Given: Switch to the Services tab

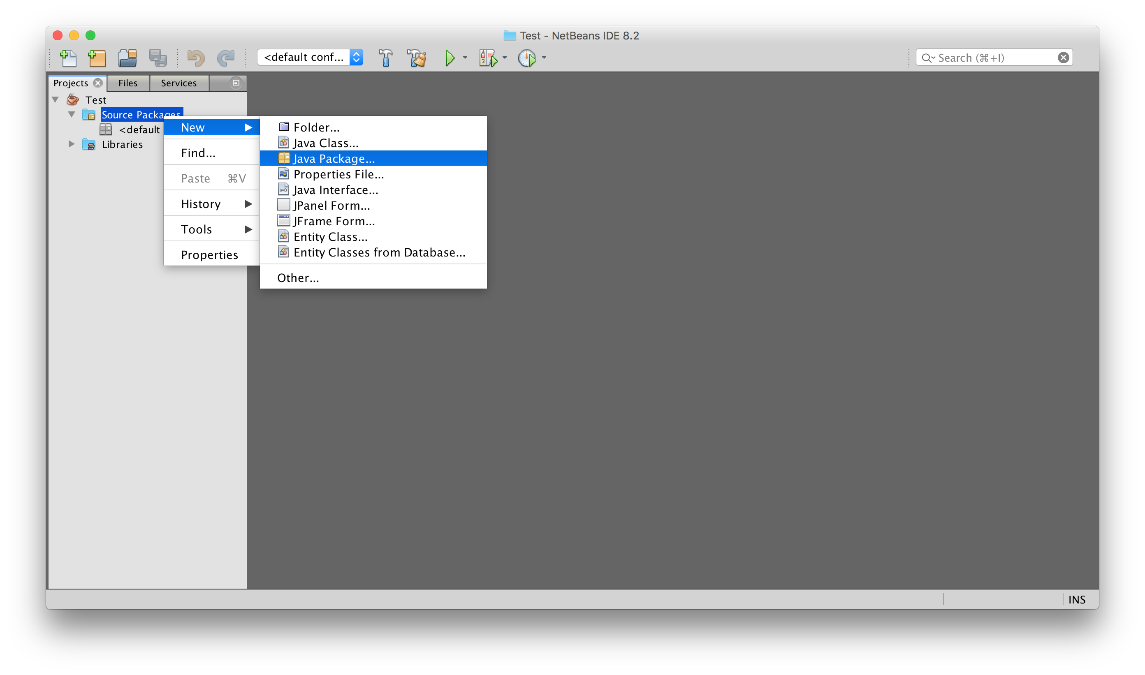Looking at the screenshot, I should (179, 83).
